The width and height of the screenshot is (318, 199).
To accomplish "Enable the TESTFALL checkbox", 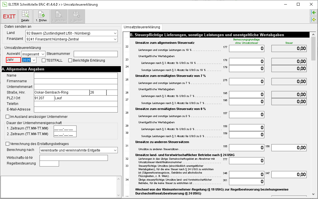I will 43,60.
